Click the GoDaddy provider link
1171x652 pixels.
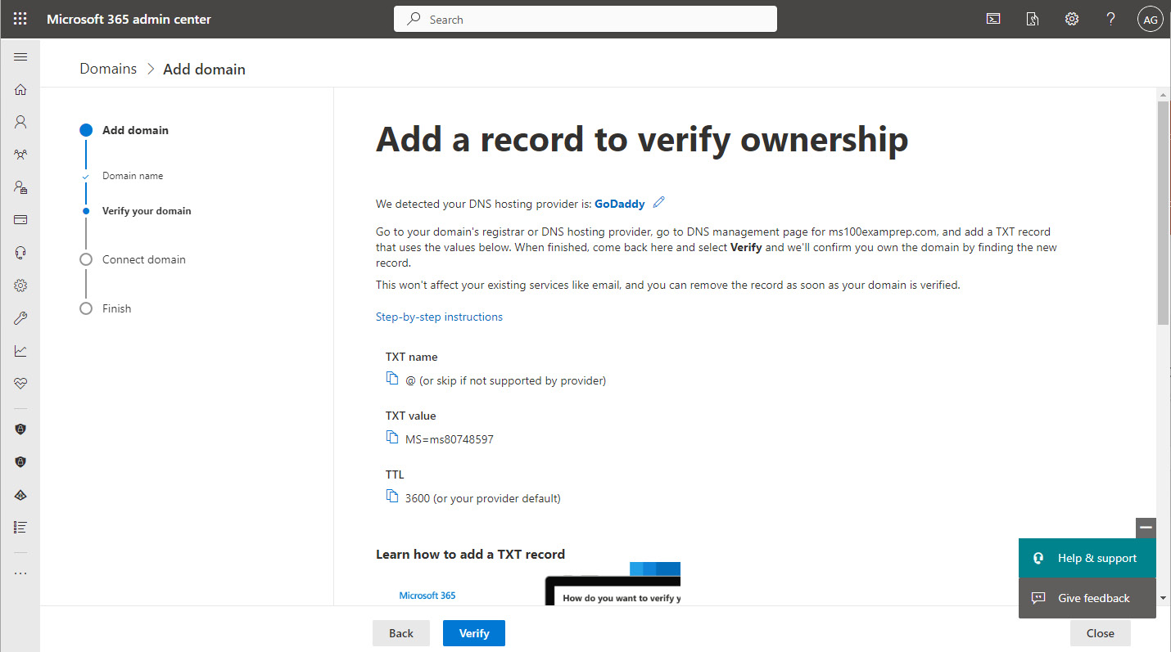tap(620, 204)
